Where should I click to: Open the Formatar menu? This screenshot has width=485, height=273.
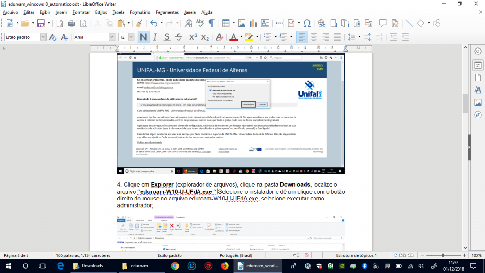[x=81, y=12]
